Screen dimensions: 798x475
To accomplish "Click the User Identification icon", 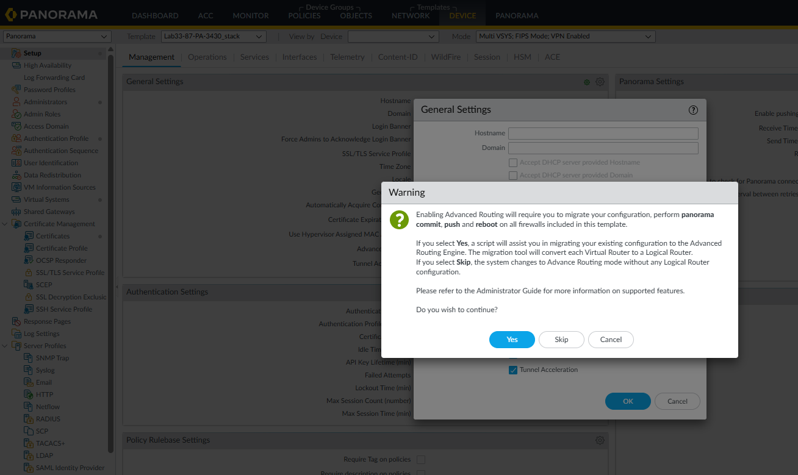I will 16,163.
